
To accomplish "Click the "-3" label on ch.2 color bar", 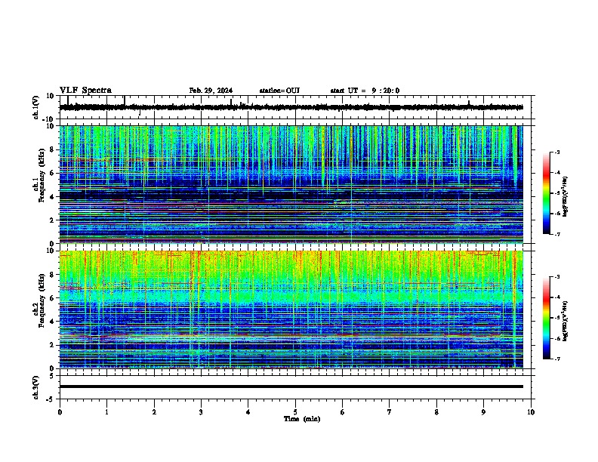I will 557,277.
